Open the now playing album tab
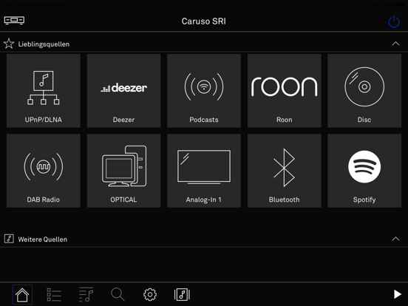 click(182, 295)
